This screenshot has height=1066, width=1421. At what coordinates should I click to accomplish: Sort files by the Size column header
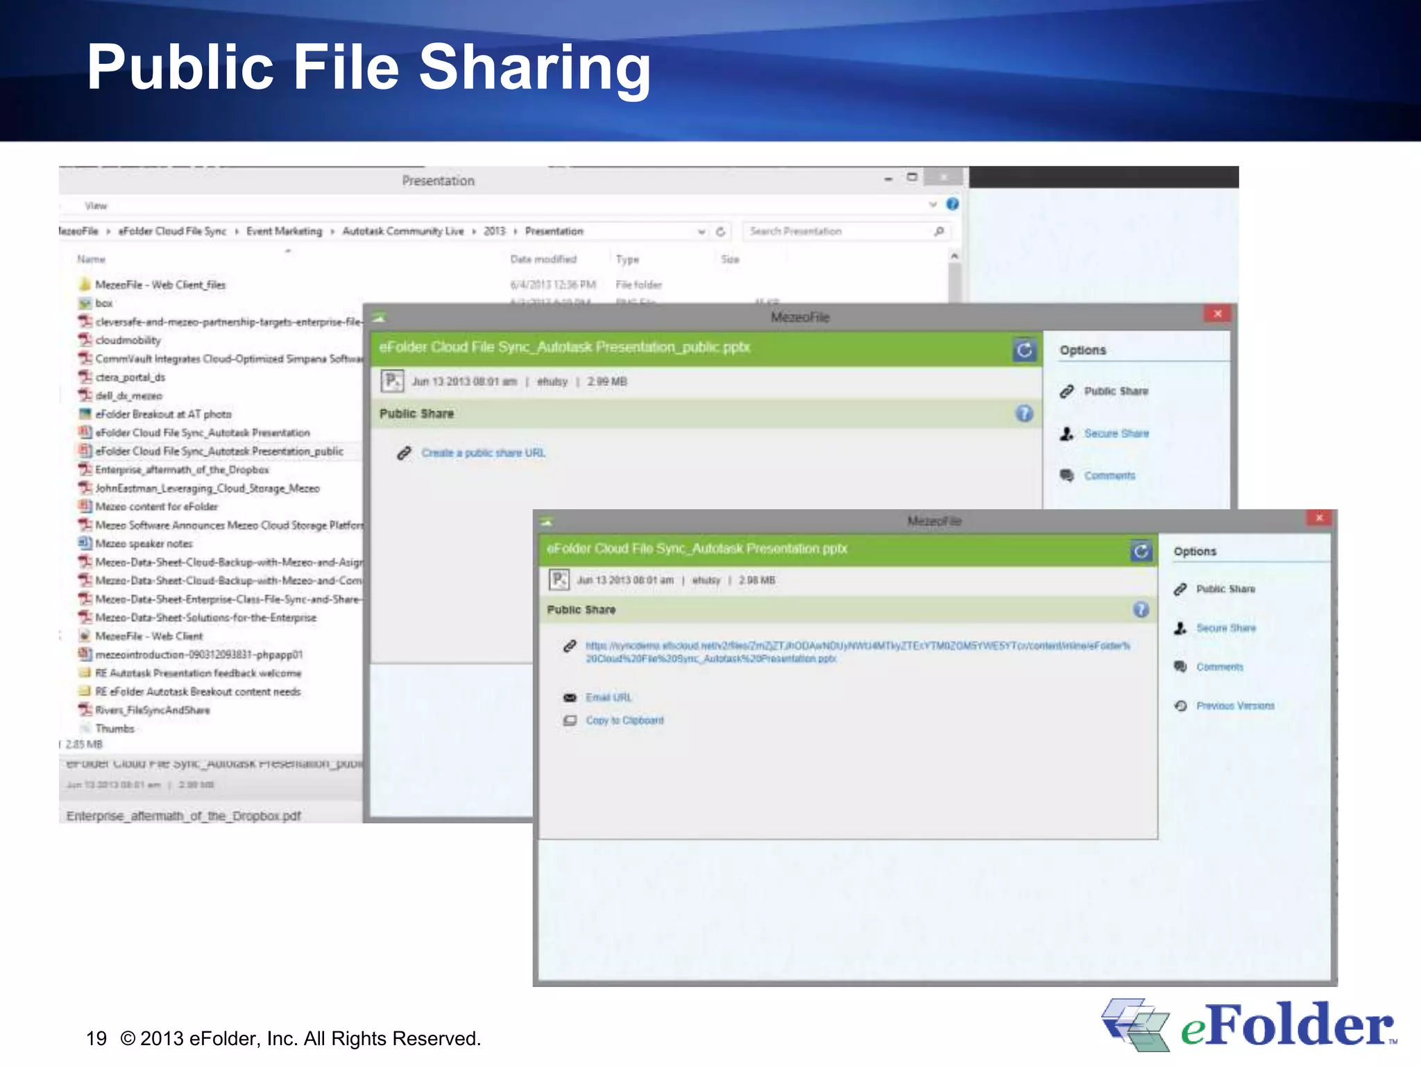(x=730, y=260)
